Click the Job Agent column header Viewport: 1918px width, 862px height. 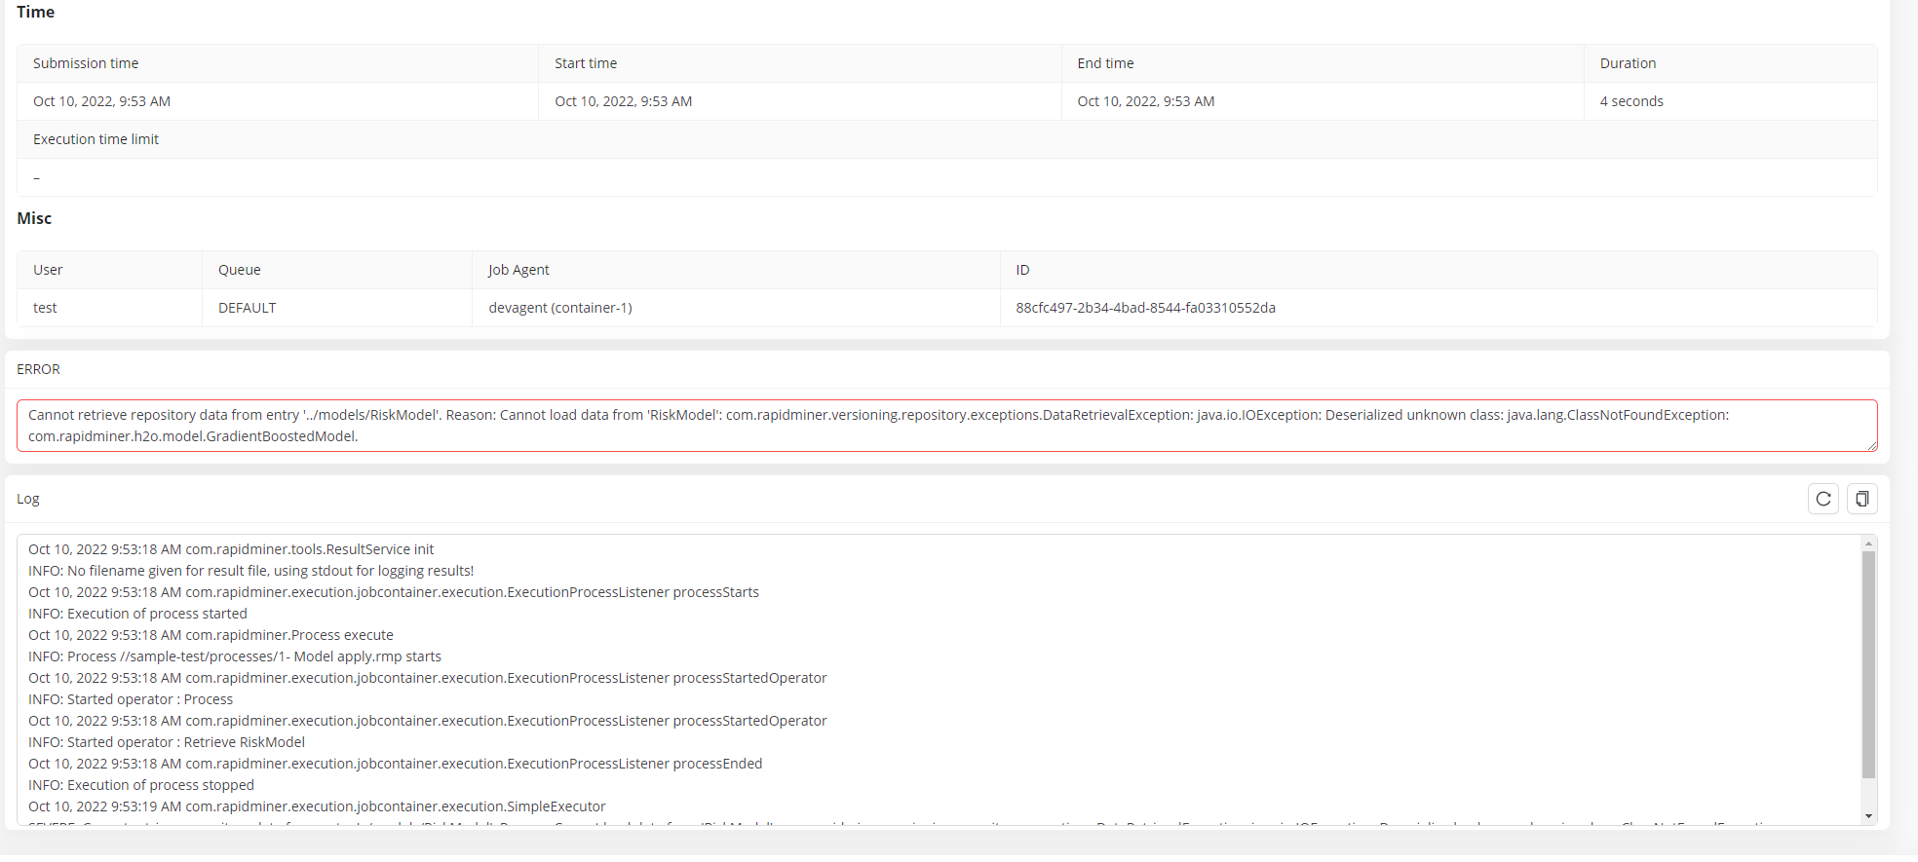[518, 270]
